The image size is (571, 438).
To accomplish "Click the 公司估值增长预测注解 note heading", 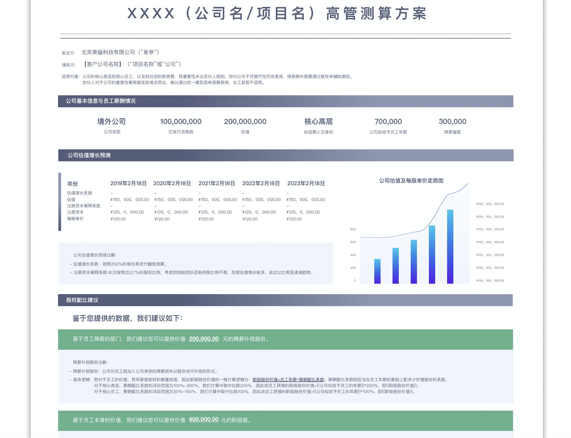I will (x=95, y=255).
